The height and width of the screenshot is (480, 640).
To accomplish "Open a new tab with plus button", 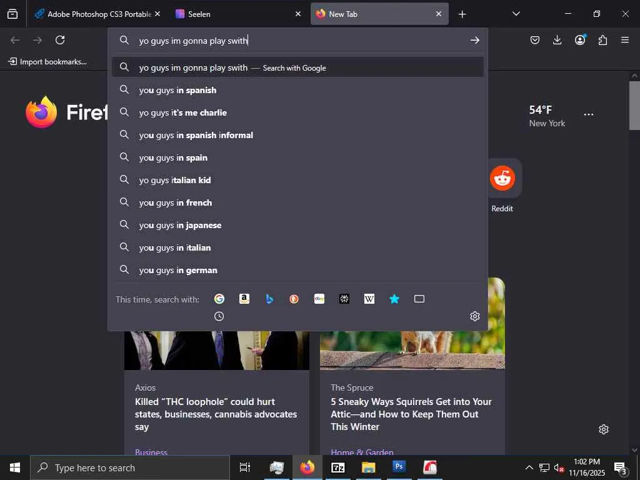I will click(x=462, y=14).
